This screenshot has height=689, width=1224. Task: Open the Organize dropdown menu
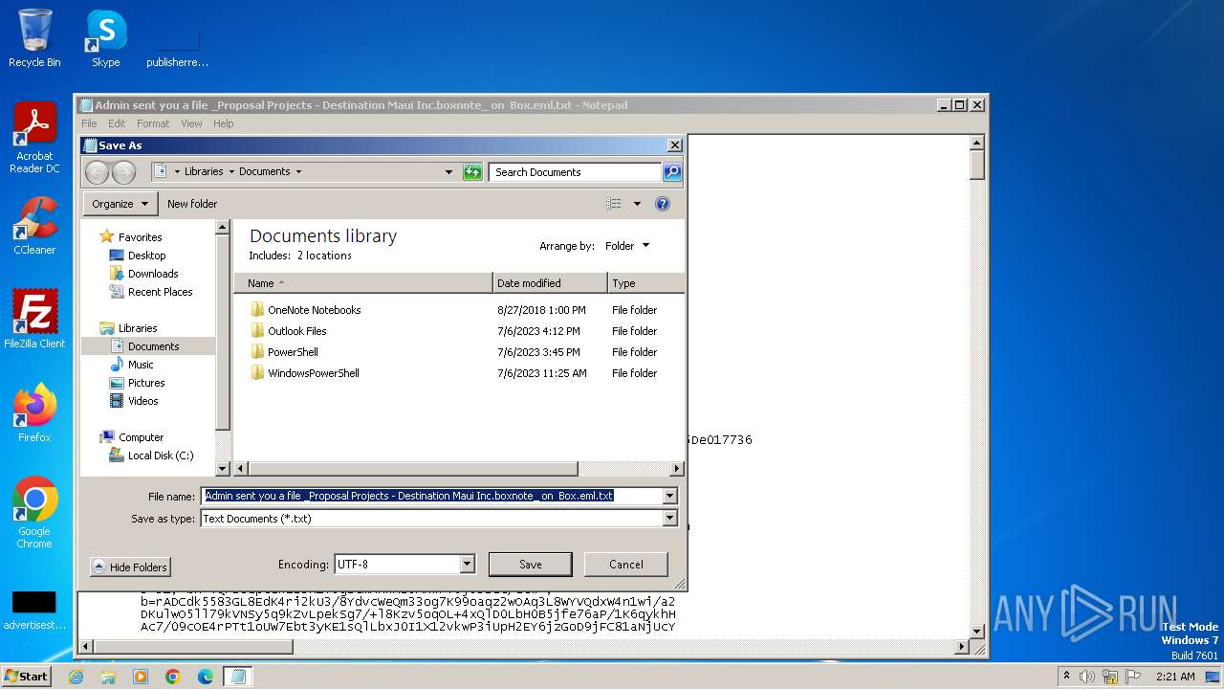[120, 204]
